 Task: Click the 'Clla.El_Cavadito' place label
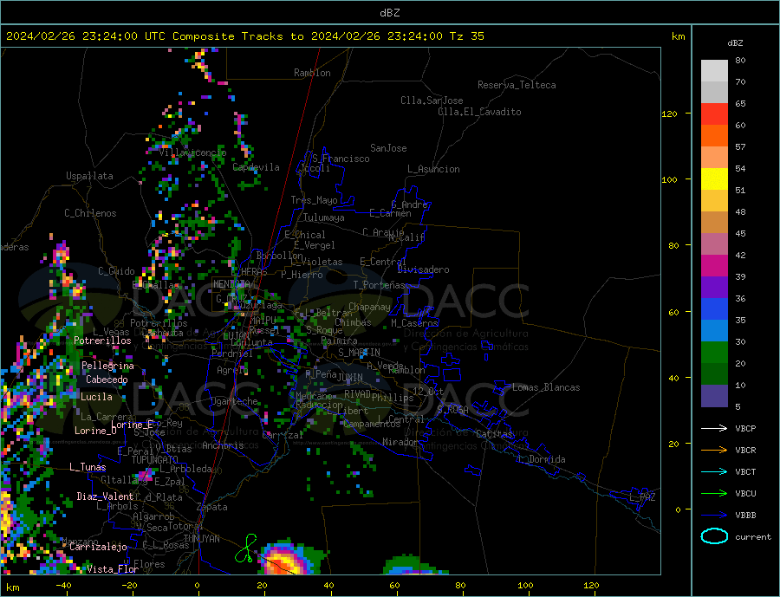click(479, 112)
